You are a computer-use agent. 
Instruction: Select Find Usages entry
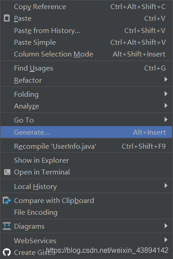86,68
